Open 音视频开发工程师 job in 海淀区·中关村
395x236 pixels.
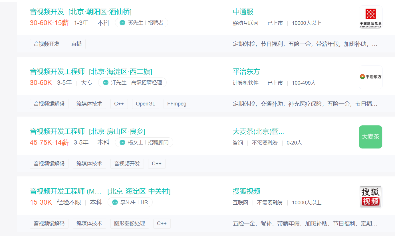pyautogui.click(x=100, y=191)
